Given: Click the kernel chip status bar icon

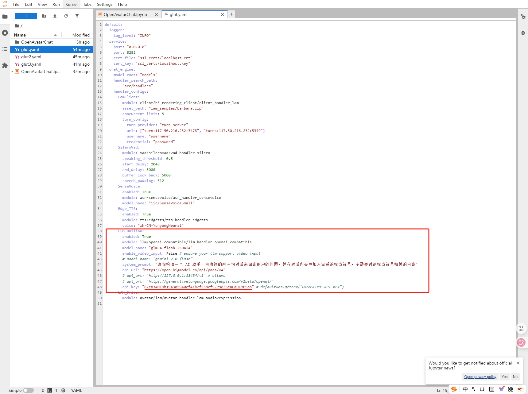Looking at the screenshot, I should (63, 390).
